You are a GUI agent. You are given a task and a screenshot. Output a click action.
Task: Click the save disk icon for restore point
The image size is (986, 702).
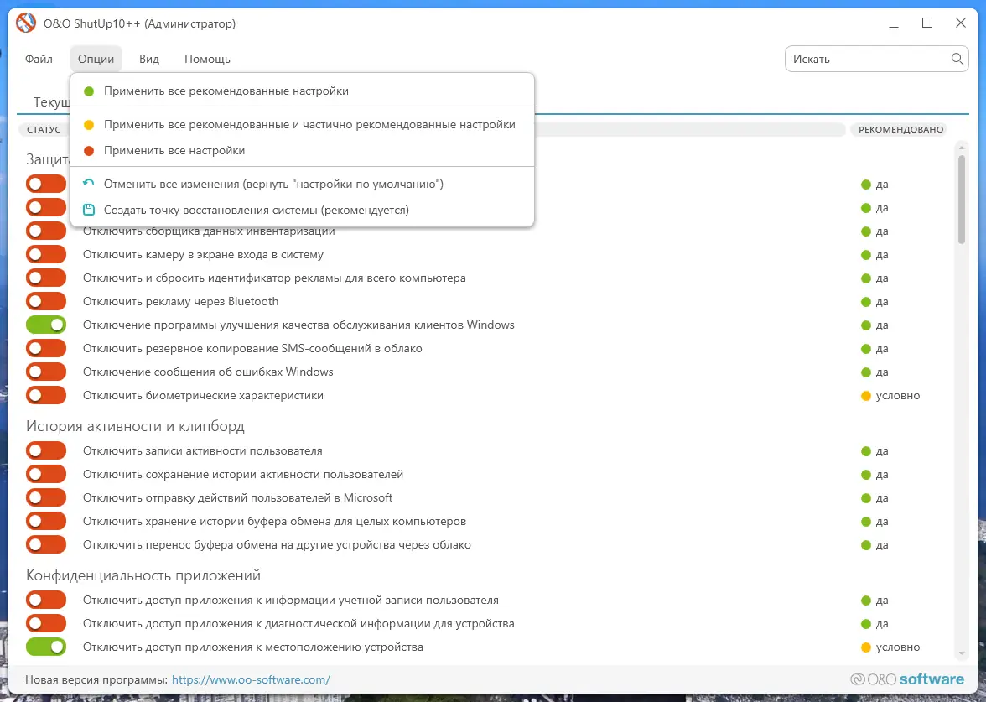89,210
